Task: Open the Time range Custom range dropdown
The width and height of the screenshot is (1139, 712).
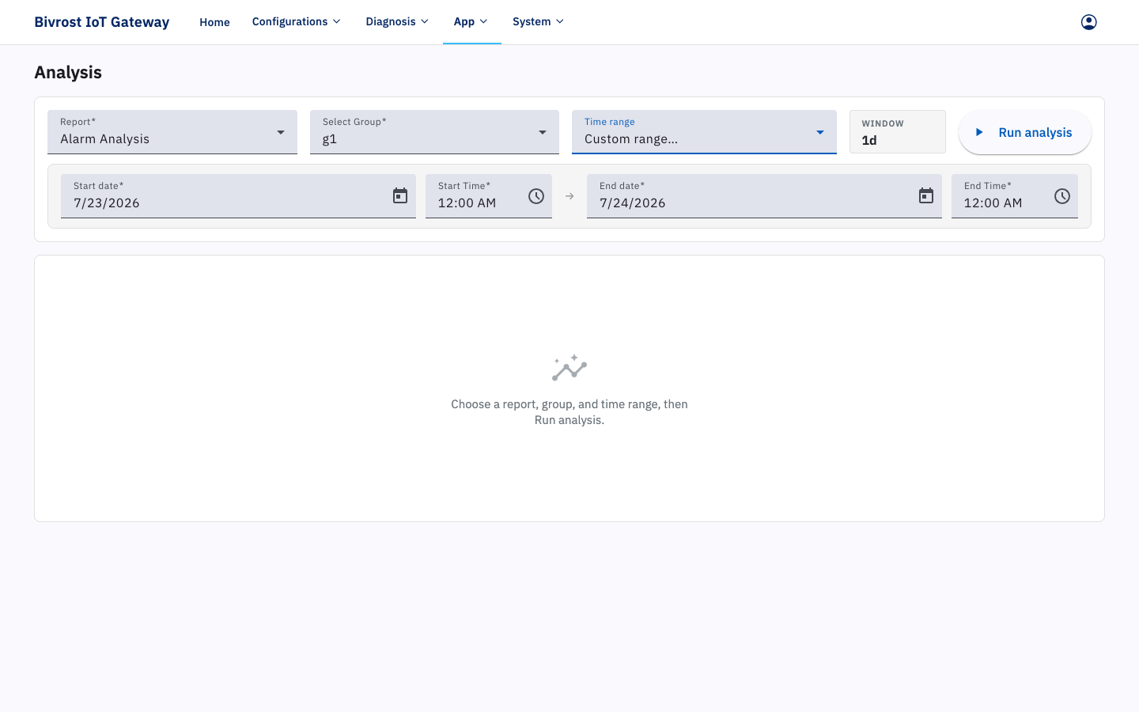Action: click(704, 132)
